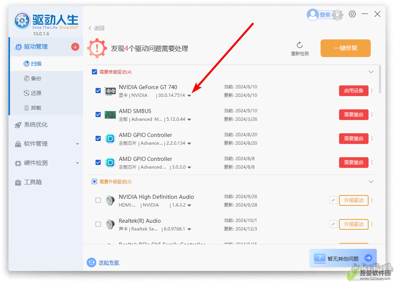This screenshot has height=282, width=394.
Task: Click the date text 当前: 2024/9/26
Action: coord(241,197)
